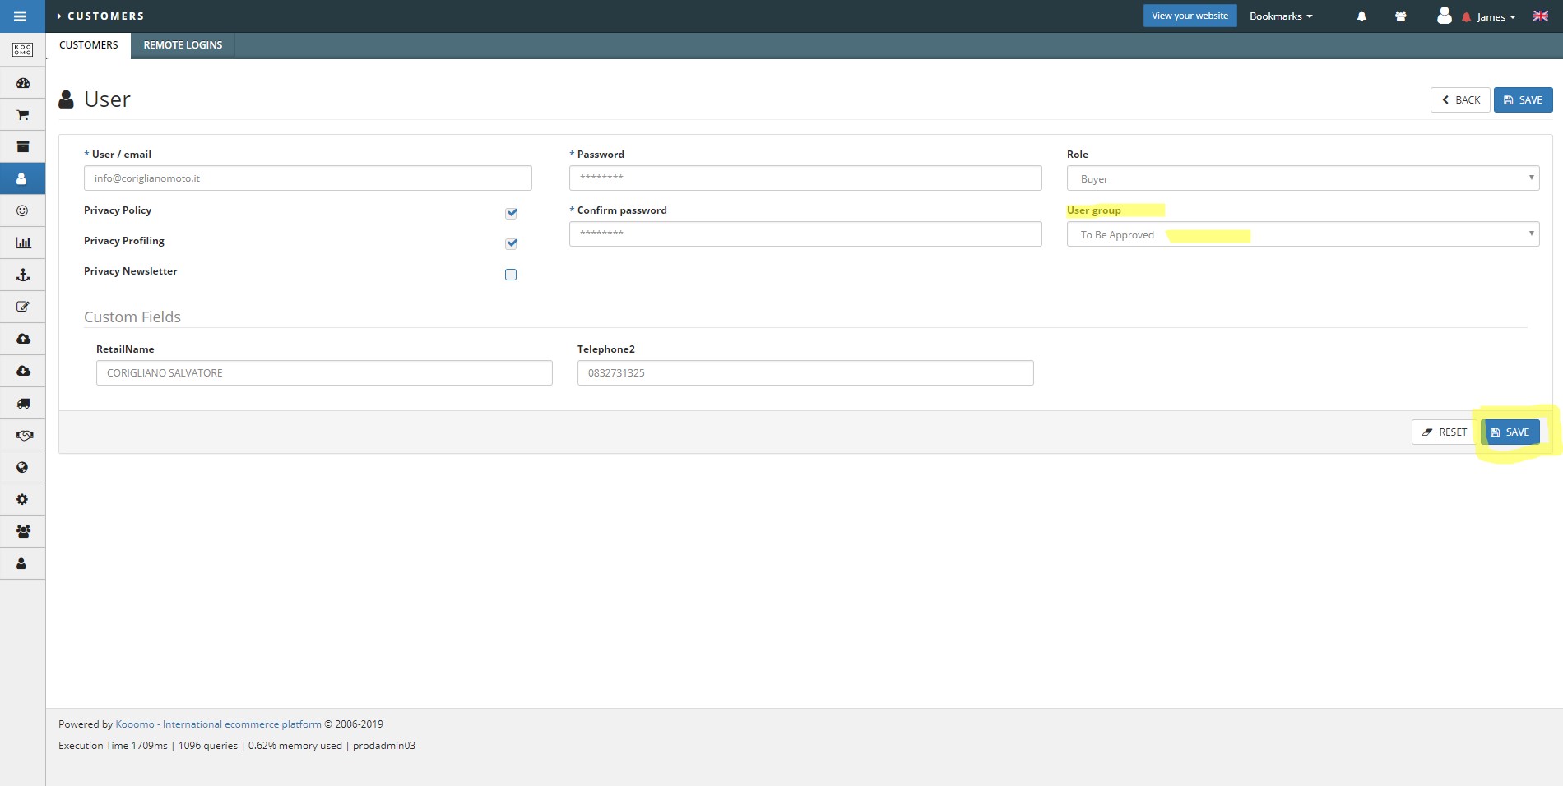The width and height of the screenshot is (1563, 786).
Task: Toggle the Privacy Profiling checkbox
Action: tap(511, 243)
